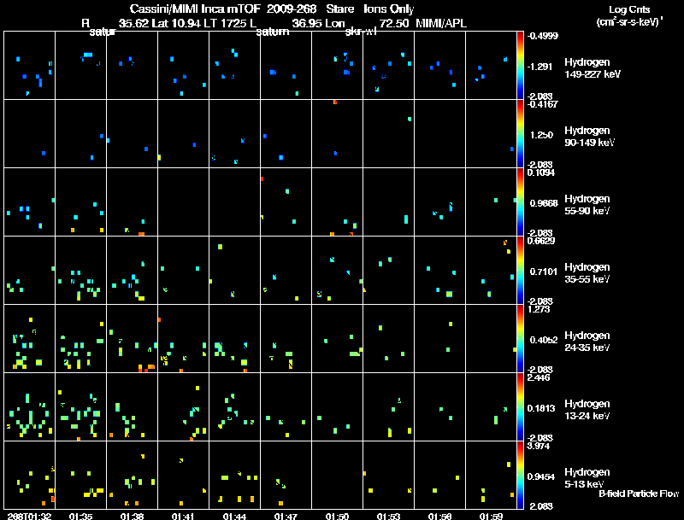Image resolution: width=684 pixels, height=520 pixels.
Task: Click the color bar beside Hydrogen 90-149 keV
Action: pyautogui.click(x=520, y=133)
